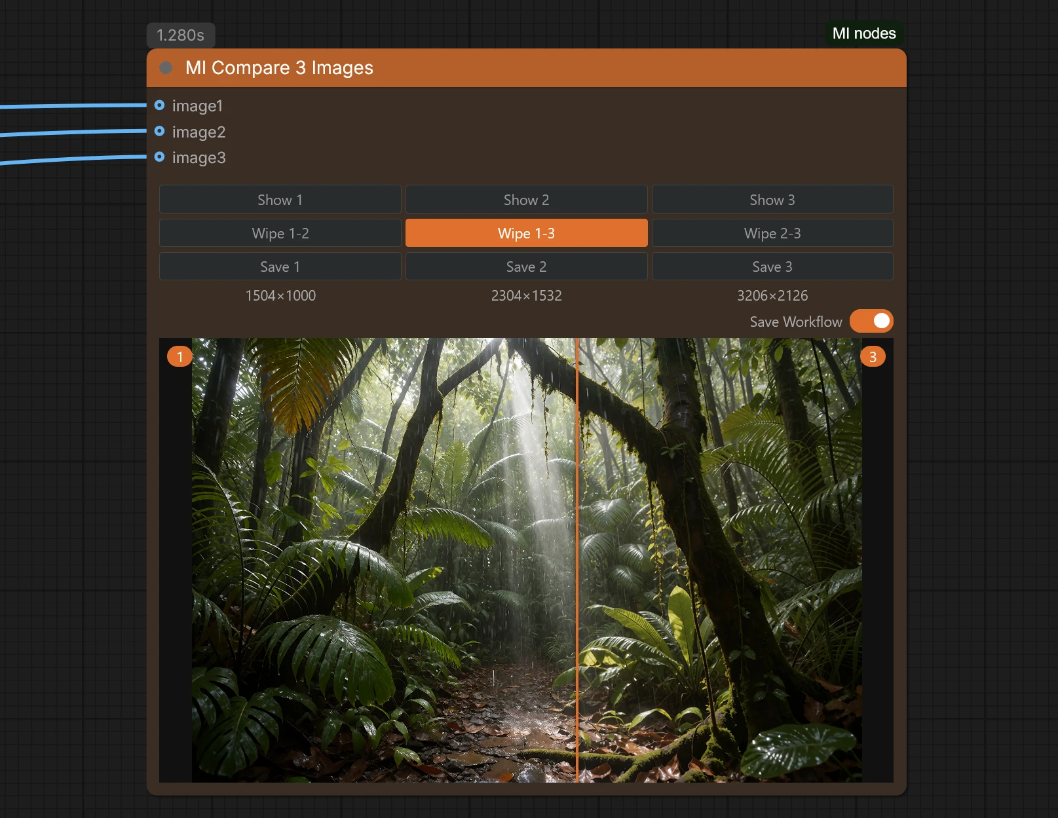The height and width of the screenshot is (818, 1058).
Task: Select Wipe 1-2 comparison mode
Action: (280, 233)
